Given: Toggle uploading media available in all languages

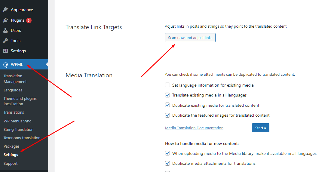Looking at the screenshot, I should (x=167, y=153).
